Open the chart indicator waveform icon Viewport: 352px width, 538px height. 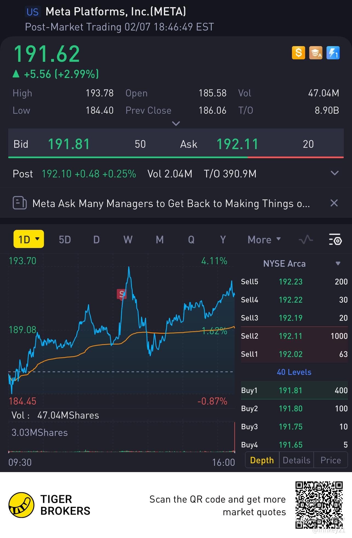pyautogui.click(x=306, y=239)
